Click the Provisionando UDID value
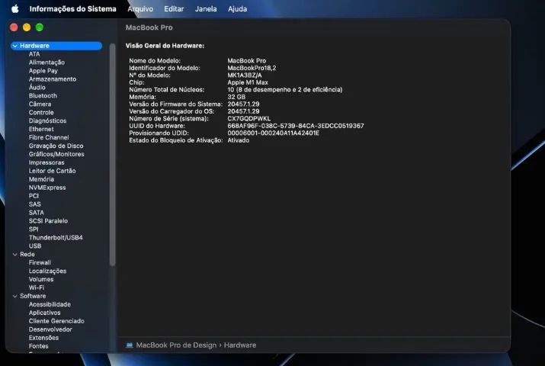The image size is (545, 366). point(273,133)
